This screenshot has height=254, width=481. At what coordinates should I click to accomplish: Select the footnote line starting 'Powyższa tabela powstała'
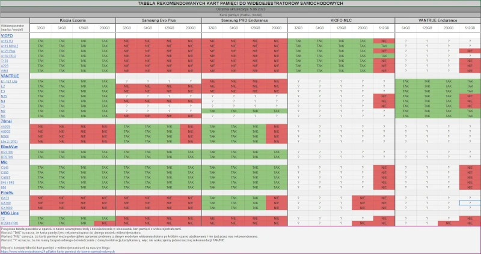[91, 229]
